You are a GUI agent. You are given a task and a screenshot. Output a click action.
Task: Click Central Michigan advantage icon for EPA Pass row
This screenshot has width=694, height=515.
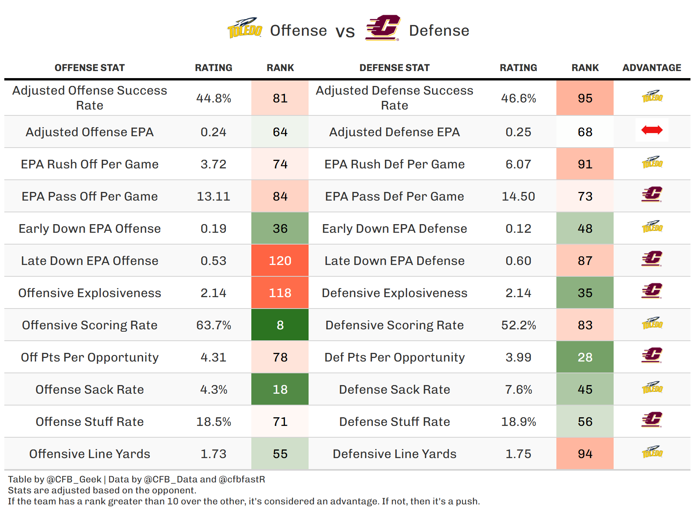(x=652, y=194)
